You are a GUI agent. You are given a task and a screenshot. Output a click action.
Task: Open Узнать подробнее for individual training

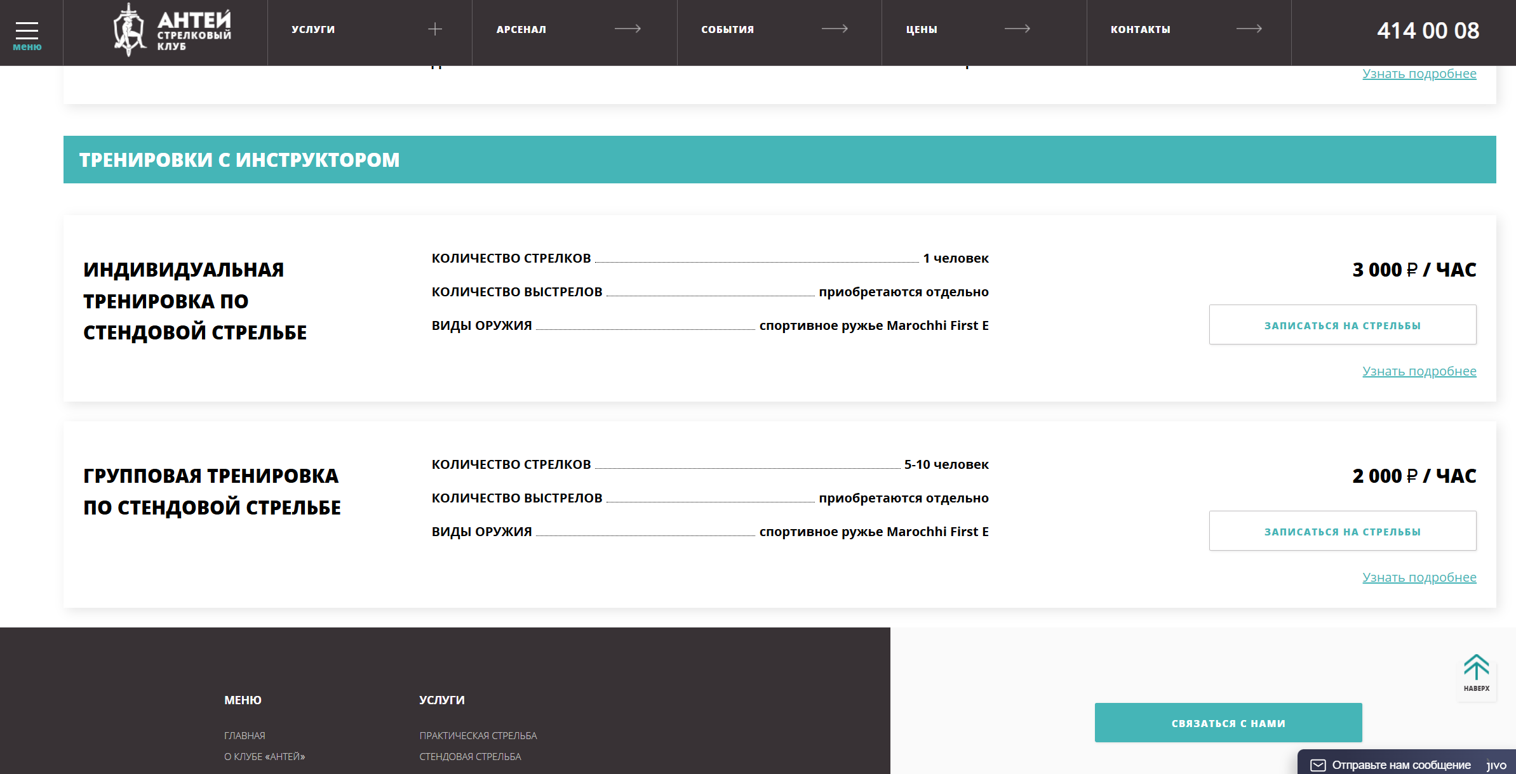coord(1419,371)
